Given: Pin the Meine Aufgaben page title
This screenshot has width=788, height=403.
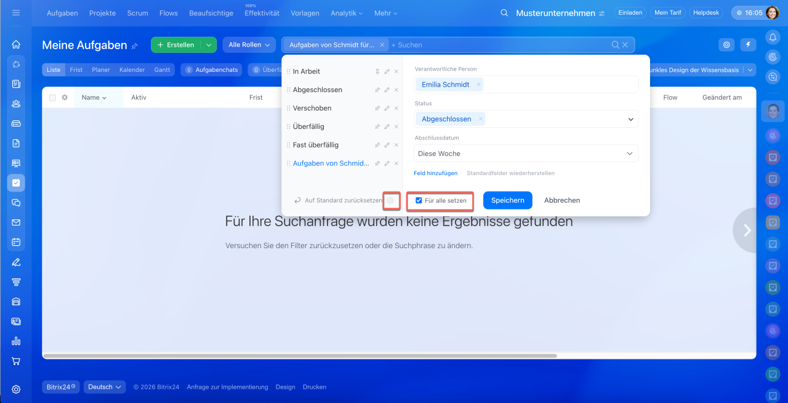Looking at the screenshot, I should click(135, 45).
